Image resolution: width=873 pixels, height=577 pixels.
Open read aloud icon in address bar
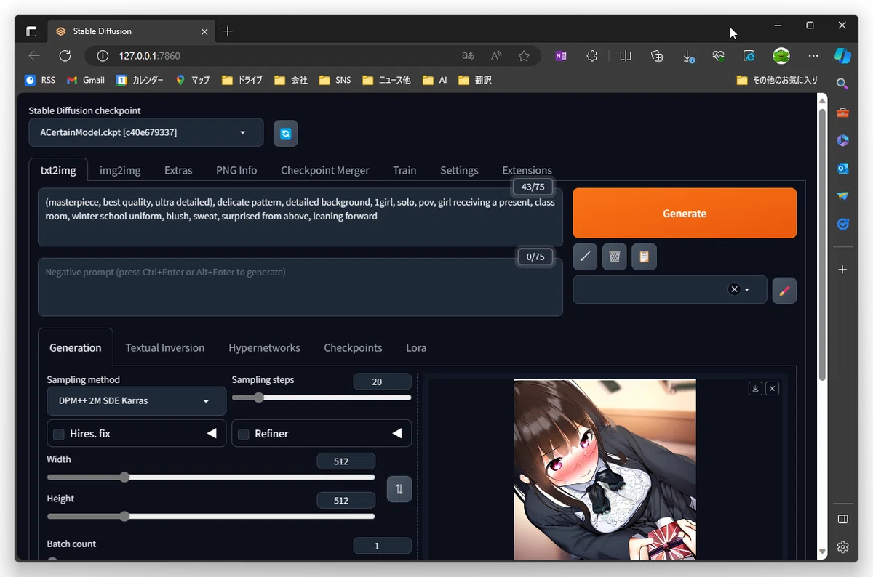click(x=496, y=56)
